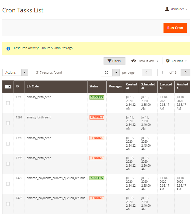Tick the checkbox for row 1392

tap(8, 144)
